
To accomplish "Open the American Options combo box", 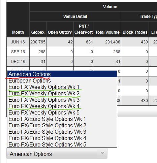I will click(57, 154).
